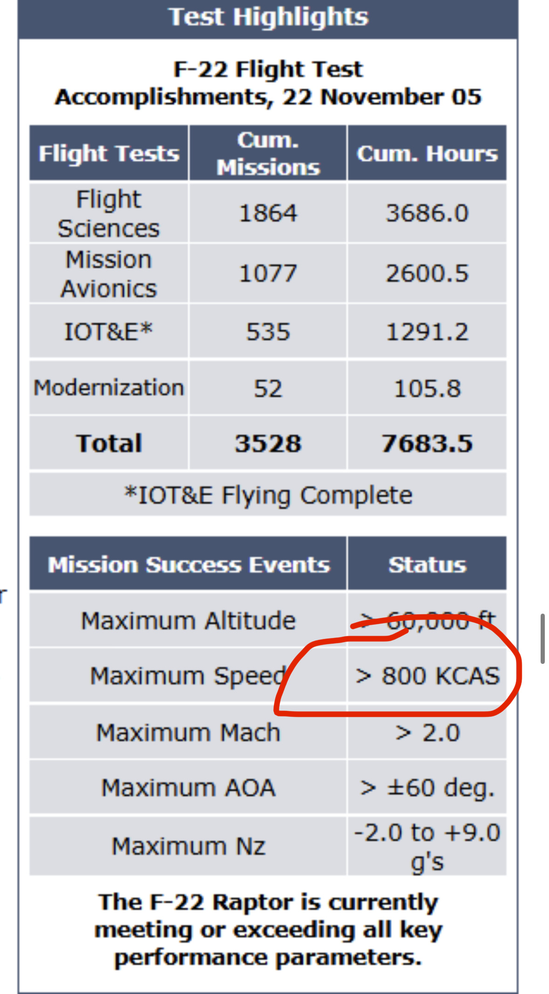Select the Maximum Nz g's value cell

427,846
